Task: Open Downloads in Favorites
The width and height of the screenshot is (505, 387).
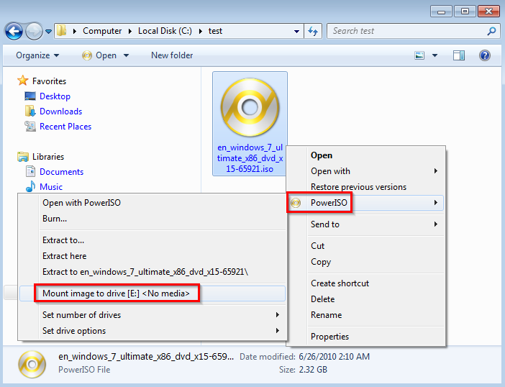Action: tap(60, 111)
